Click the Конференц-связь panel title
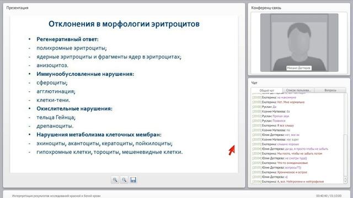Screen dimensions: 353x198 point(266,8)
